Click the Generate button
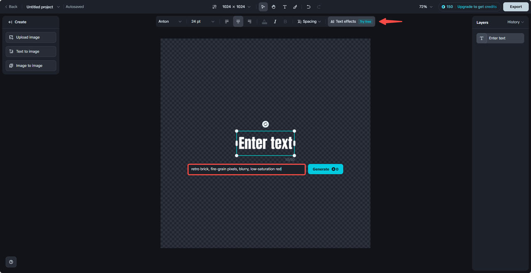 coord(326,169)
